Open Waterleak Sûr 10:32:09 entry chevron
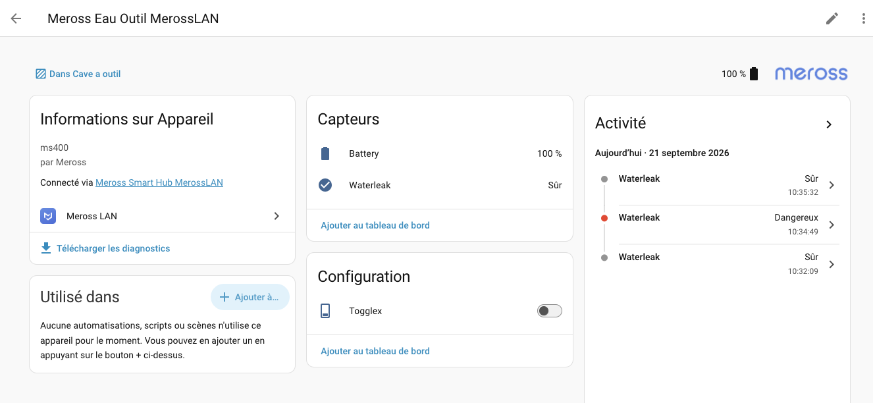 (832, 264)
